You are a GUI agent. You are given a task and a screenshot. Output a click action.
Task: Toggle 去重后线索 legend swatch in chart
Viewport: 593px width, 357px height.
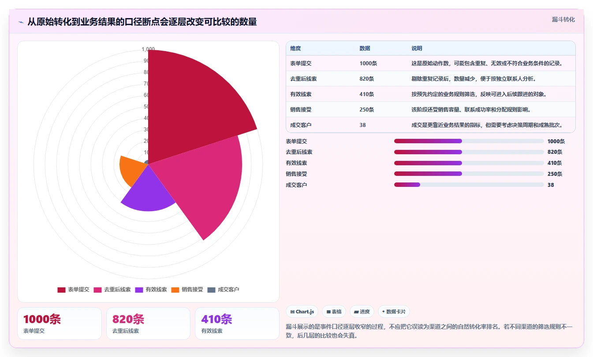(x=97, y=290)
